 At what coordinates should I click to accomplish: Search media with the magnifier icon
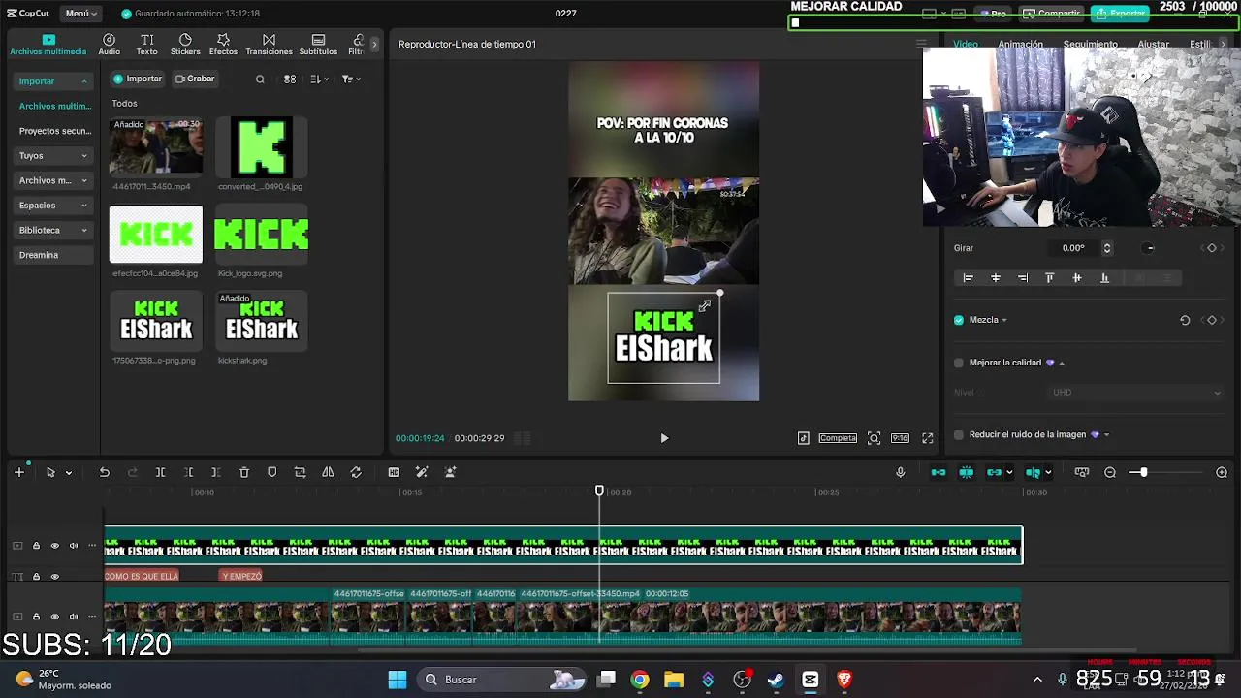[260, 79]
